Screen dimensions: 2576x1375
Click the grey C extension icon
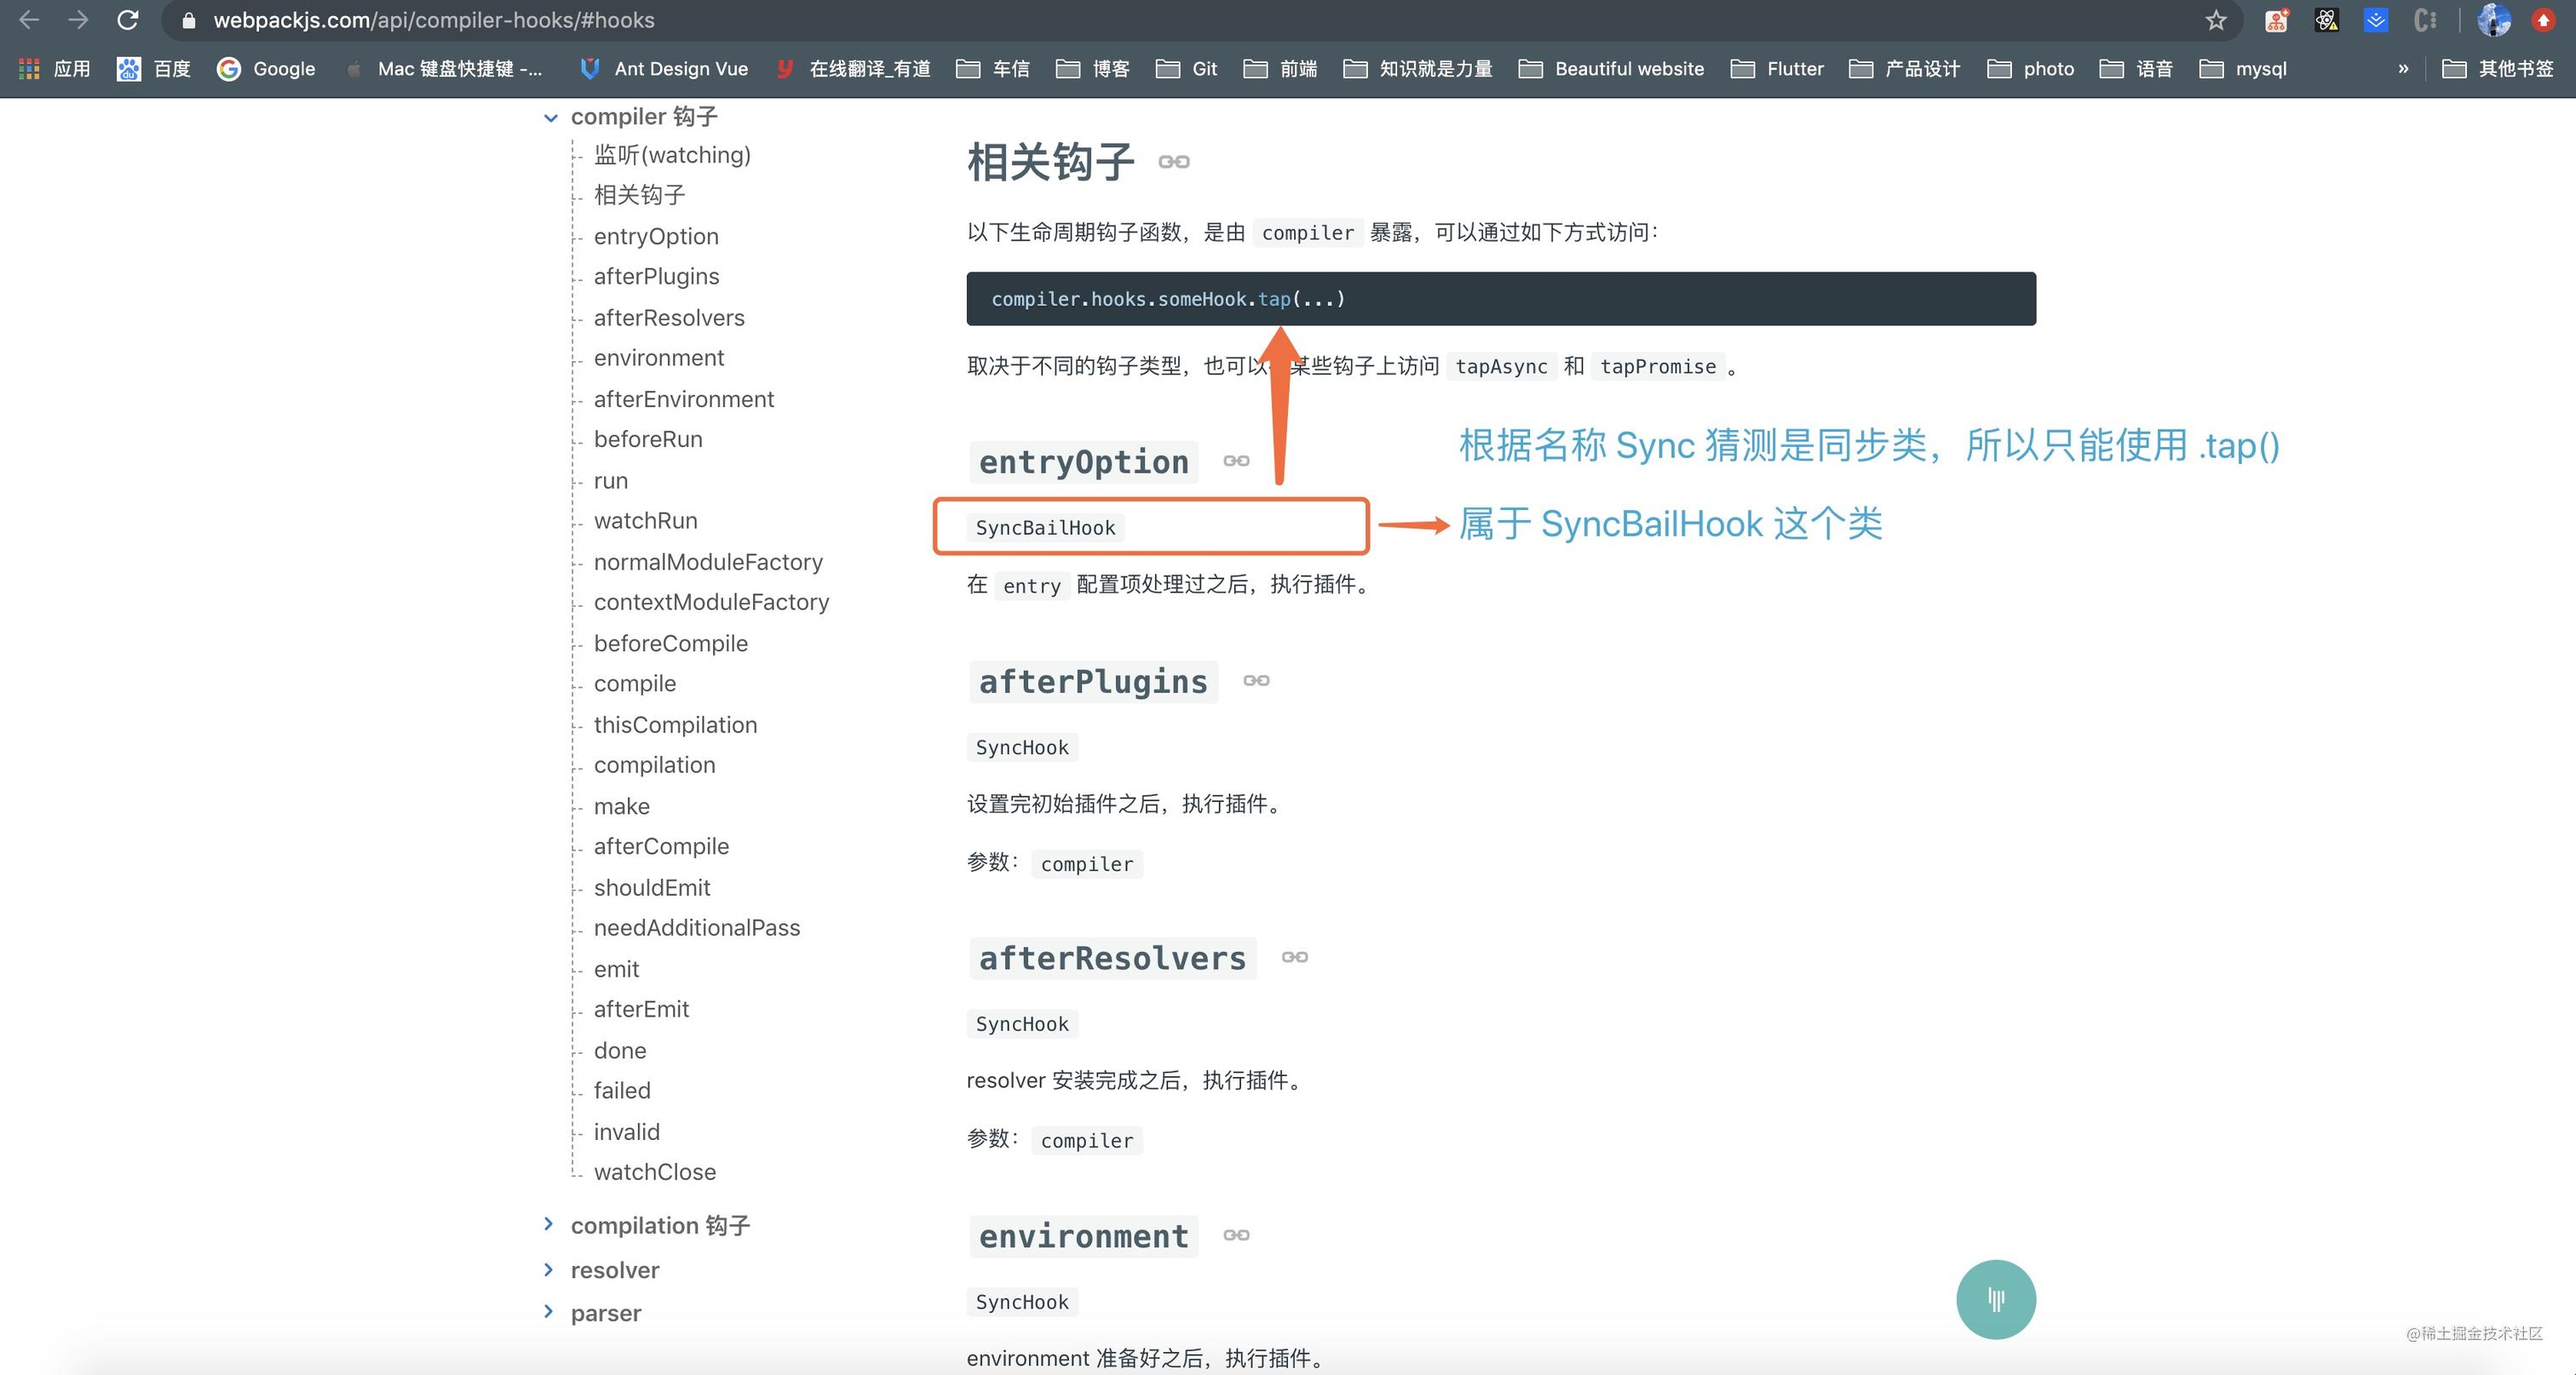pyautogui.click(x=2425, y=20)
